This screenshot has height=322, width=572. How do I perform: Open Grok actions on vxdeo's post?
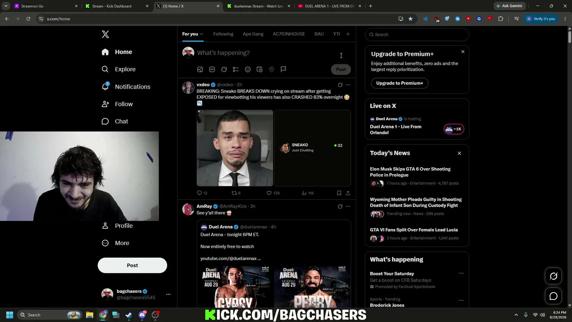pos(340,85)
